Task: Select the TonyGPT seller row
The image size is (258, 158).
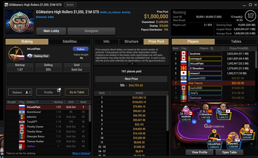Action: coord(48,122)
